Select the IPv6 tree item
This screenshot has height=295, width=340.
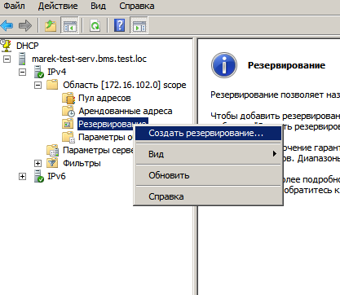pyautogui.click(x=56, y=176)
